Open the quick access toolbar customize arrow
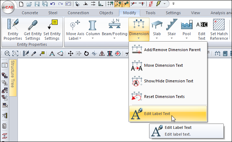The image size is (232, 142). [x=173, y=4]
